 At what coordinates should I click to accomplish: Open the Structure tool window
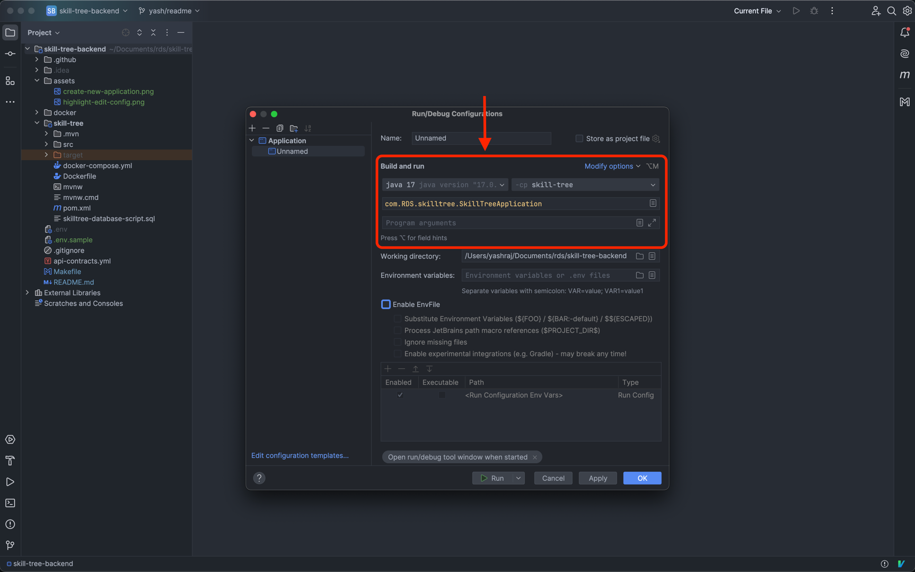click(10, 81)
